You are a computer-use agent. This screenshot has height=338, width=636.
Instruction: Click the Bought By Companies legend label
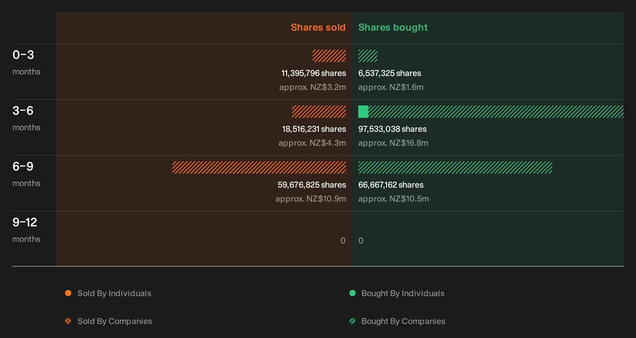tap(403, 321)
